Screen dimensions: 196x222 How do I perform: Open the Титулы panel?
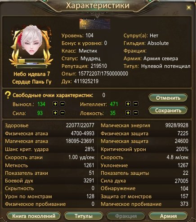click(84, 216)
